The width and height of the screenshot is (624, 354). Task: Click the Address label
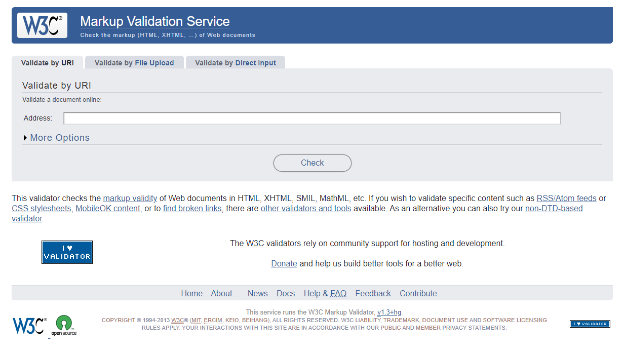point(38,119)
